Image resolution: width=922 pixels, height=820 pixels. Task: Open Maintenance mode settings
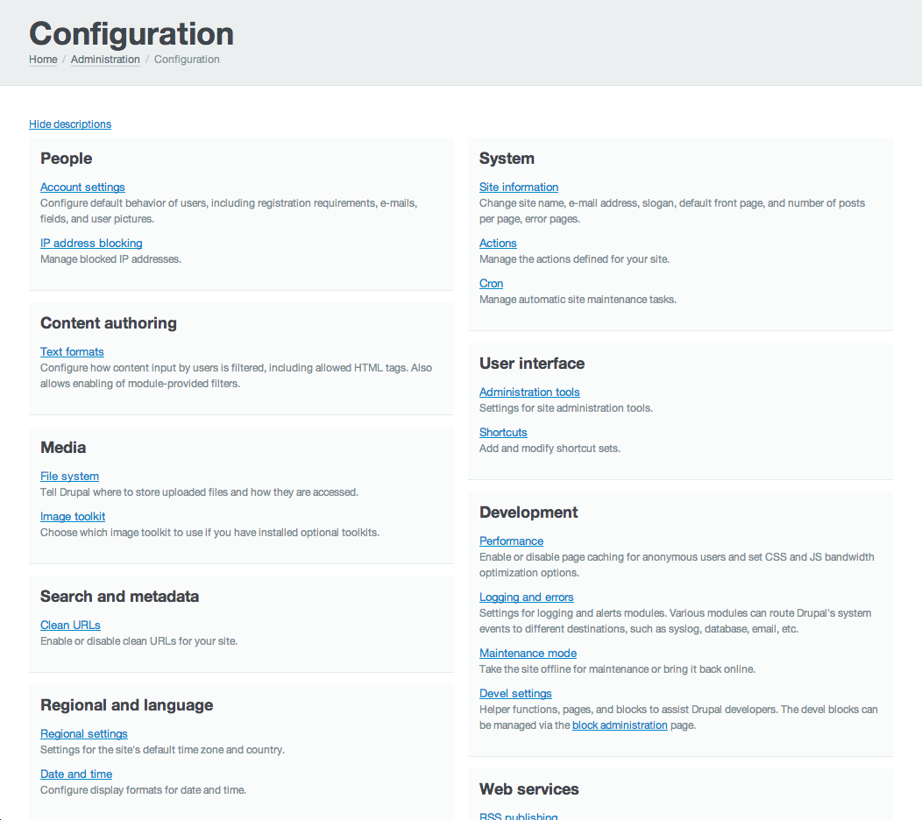[528, 653]
